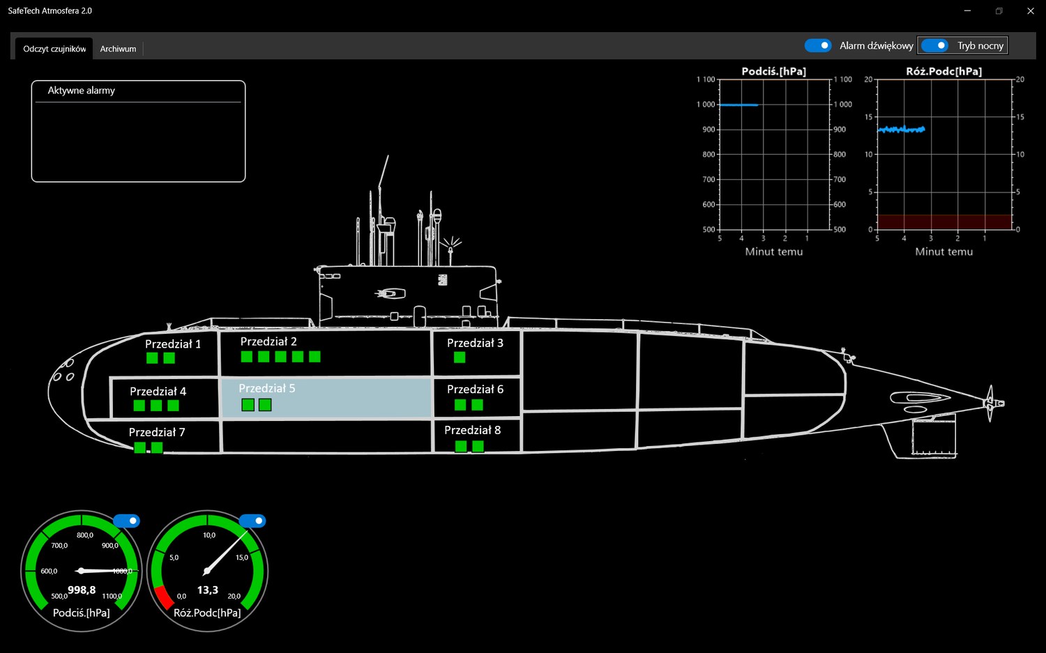Close the SafeTech Atmosfera window

(x=1030, y=11)
